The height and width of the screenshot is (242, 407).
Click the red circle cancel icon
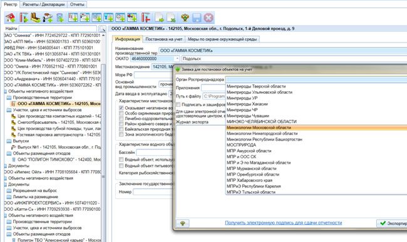point(209,18)
